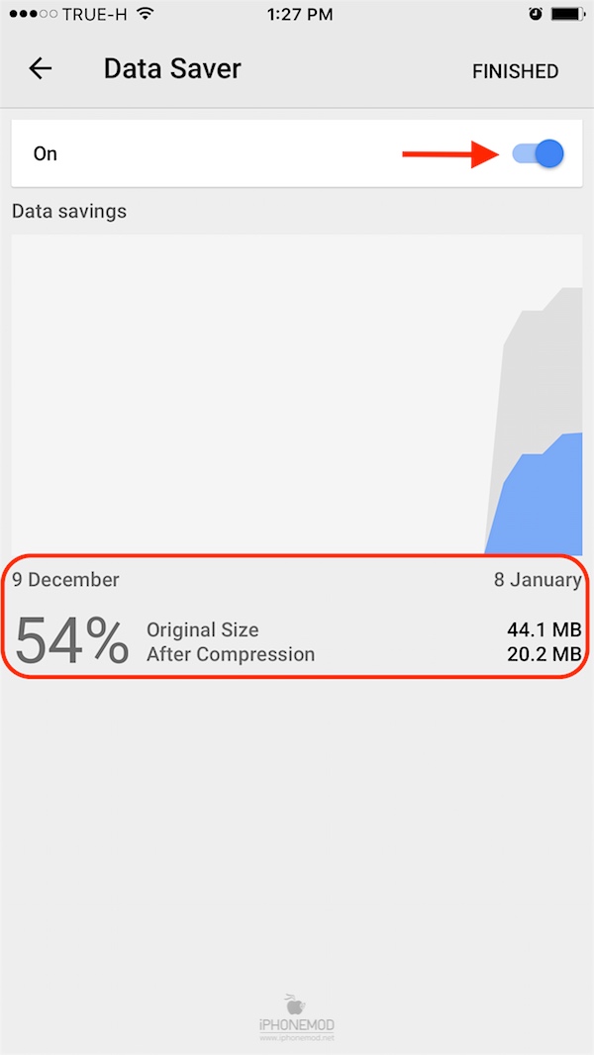Image resolution: width=594 pixels, height=1055 pixels.
Task: Tap the Data Saver page title
Action: (172, 69)
